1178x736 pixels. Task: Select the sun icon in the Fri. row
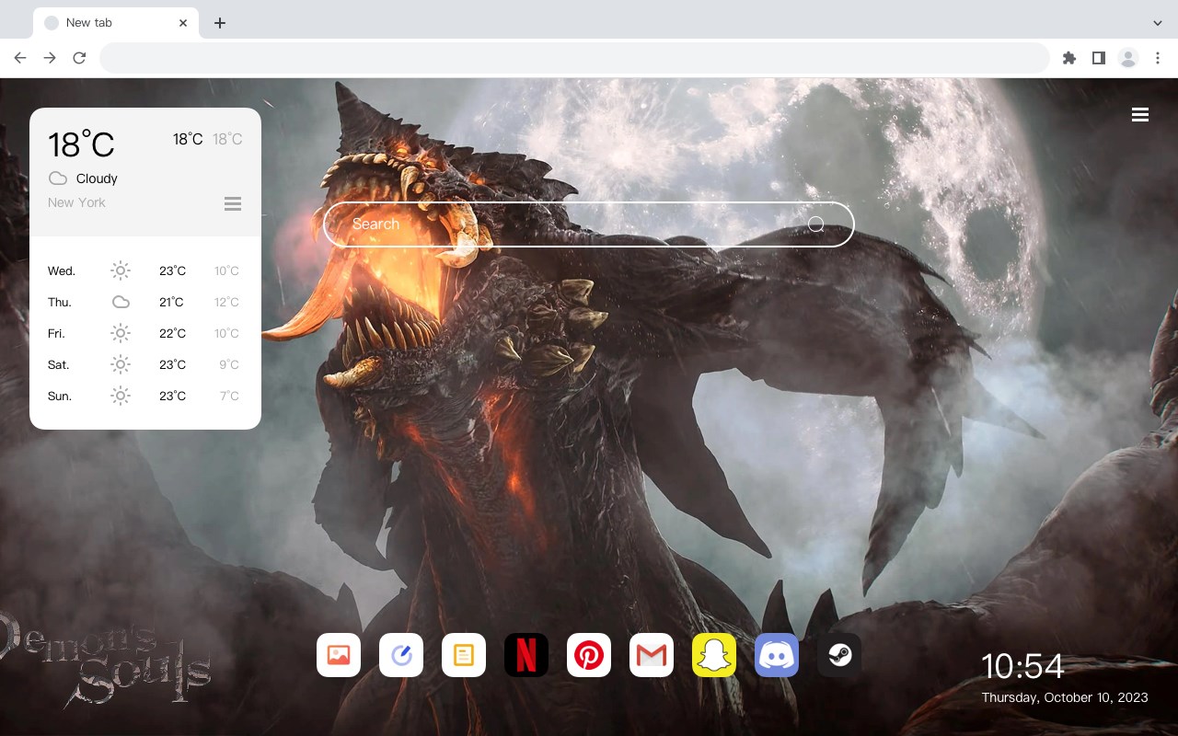121,333
